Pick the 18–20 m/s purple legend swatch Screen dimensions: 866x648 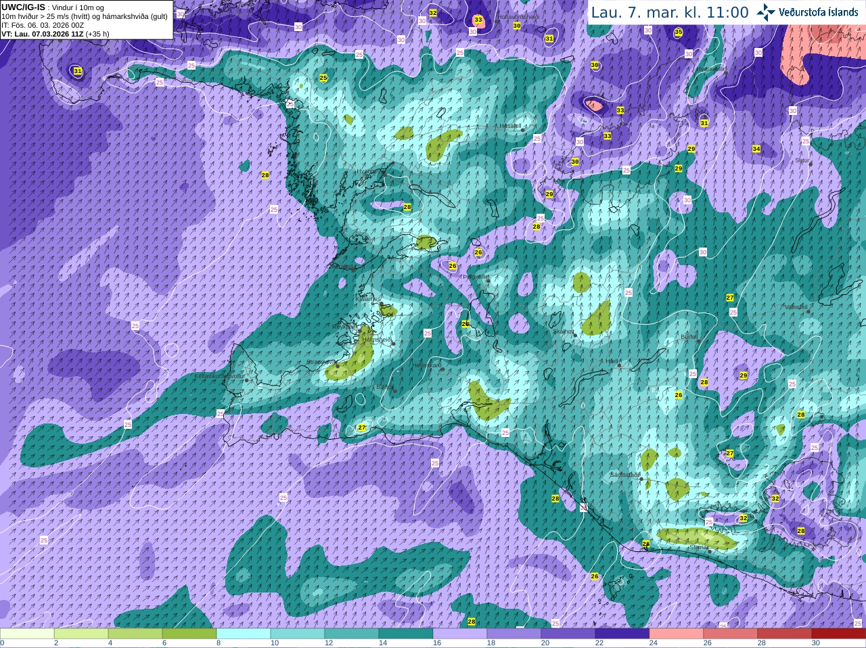tap(514, 634)
